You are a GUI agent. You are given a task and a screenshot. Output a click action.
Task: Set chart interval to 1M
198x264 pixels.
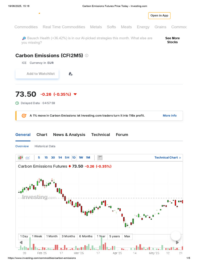[x=88, y=158]
